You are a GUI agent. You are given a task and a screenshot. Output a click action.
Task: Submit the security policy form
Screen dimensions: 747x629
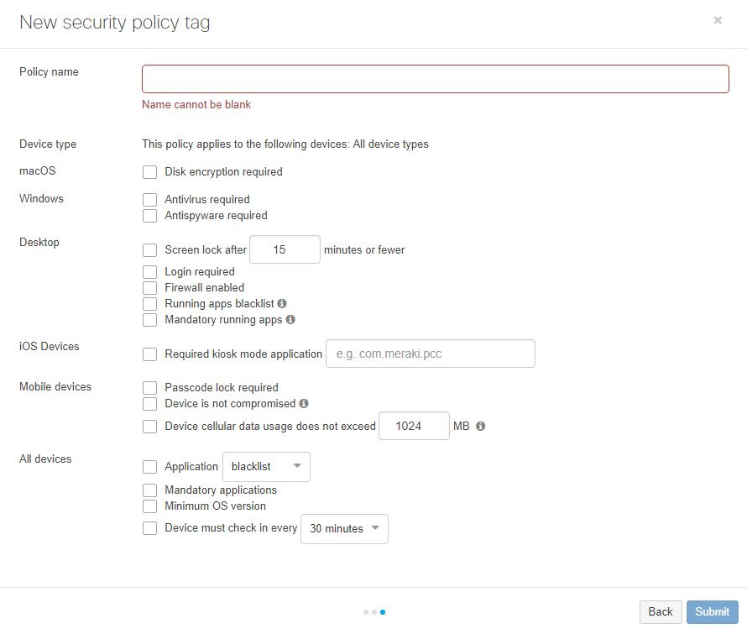[713, 612]
